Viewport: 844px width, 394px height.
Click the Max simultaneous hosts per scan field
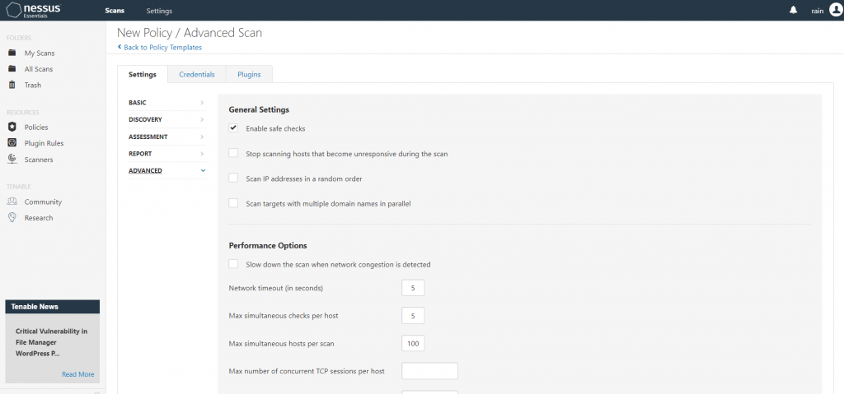[413, 343]
